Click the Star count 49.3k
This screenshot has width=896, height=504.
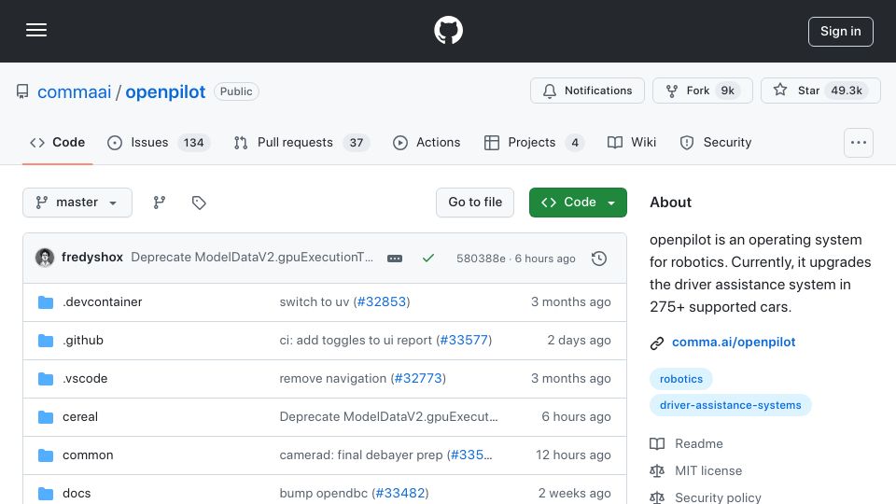click(847, 91)
